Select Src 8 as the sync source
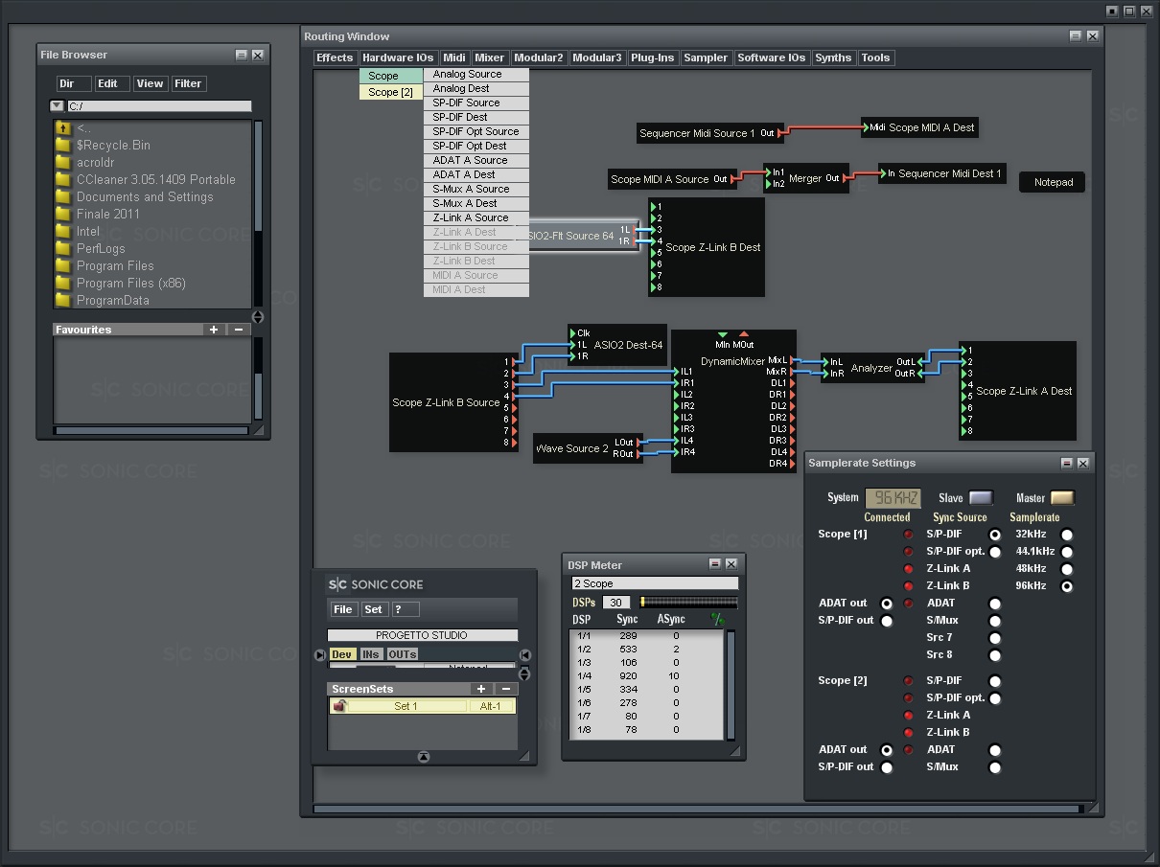The image size is (1160, 867). 995,655
